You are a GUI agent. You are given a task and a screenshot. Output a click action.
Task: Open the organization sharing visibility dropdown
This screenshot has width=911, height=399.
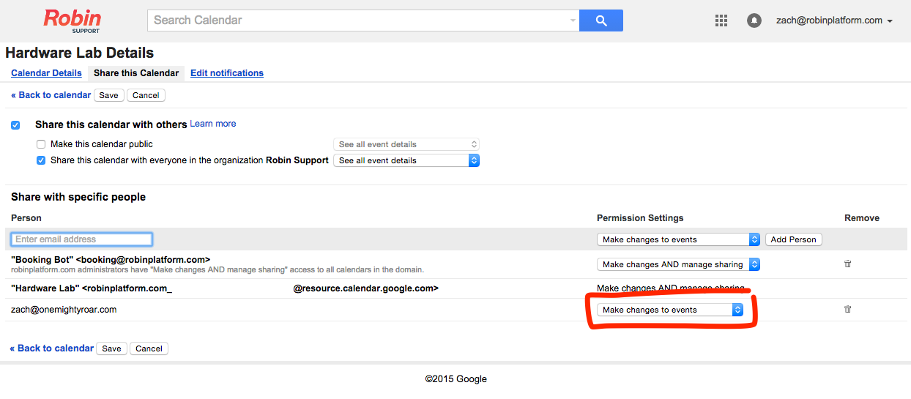[x=406, y=160]
